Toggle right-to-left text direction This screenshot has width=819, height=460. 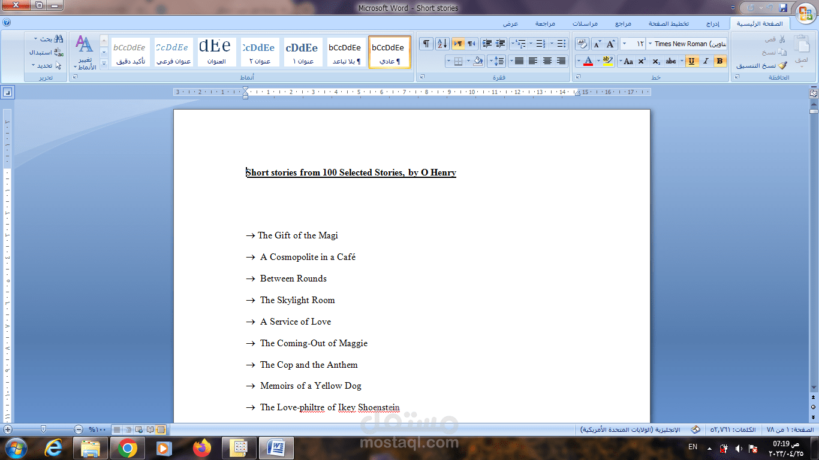(x=471, y=44)
